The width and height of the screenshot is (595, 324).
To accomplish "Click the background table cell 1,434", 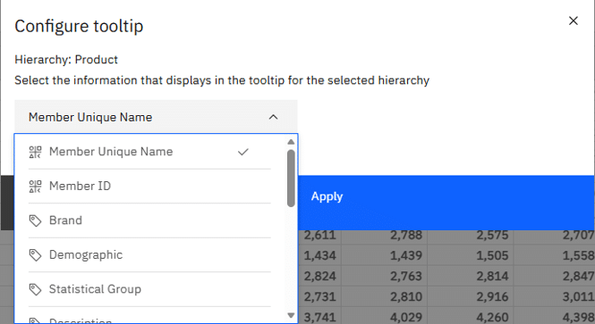I will pyautogui.click(x=319, y=255).
